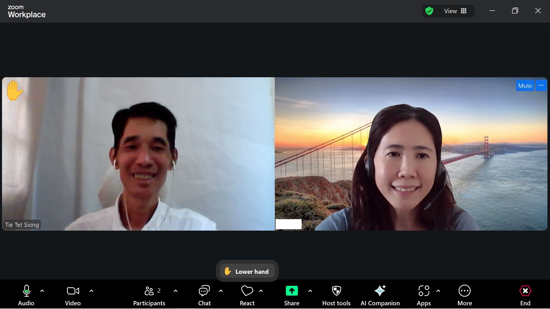
Task: Open Host tools shield icon
Action: (x=336, y=291)
